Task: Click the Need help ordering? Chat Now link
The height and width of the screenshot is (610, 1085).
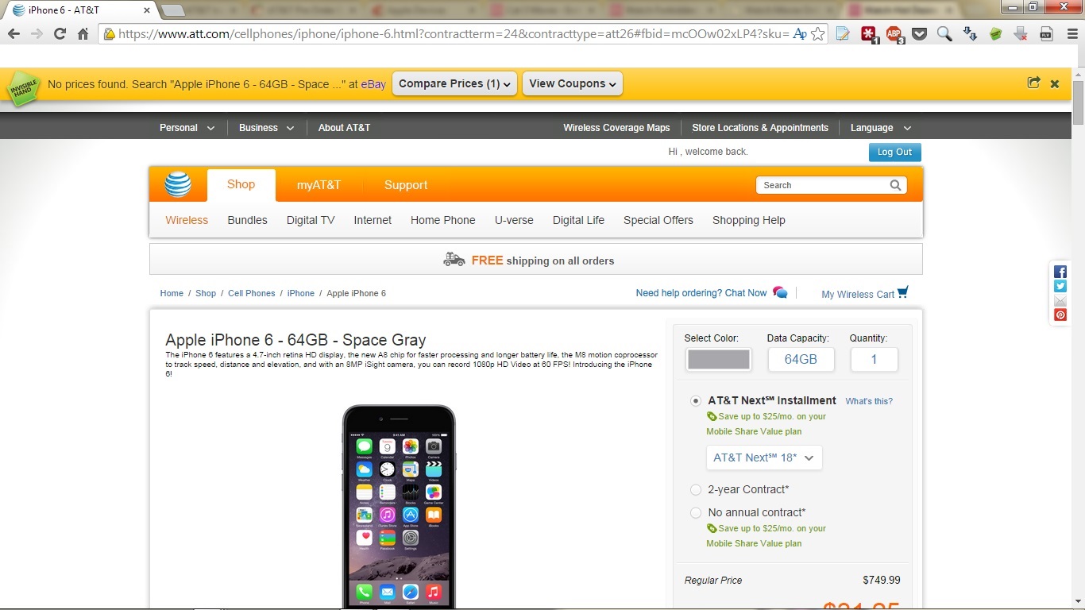Action: click(x=701, y=293)
